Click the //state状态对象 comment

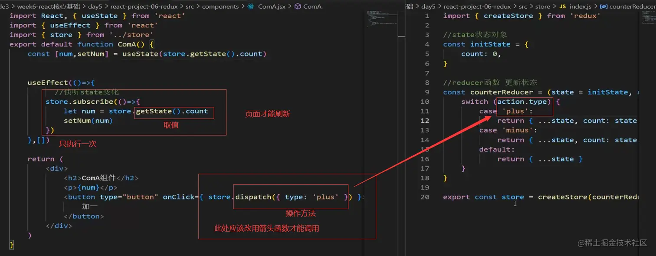pos(475,35)
